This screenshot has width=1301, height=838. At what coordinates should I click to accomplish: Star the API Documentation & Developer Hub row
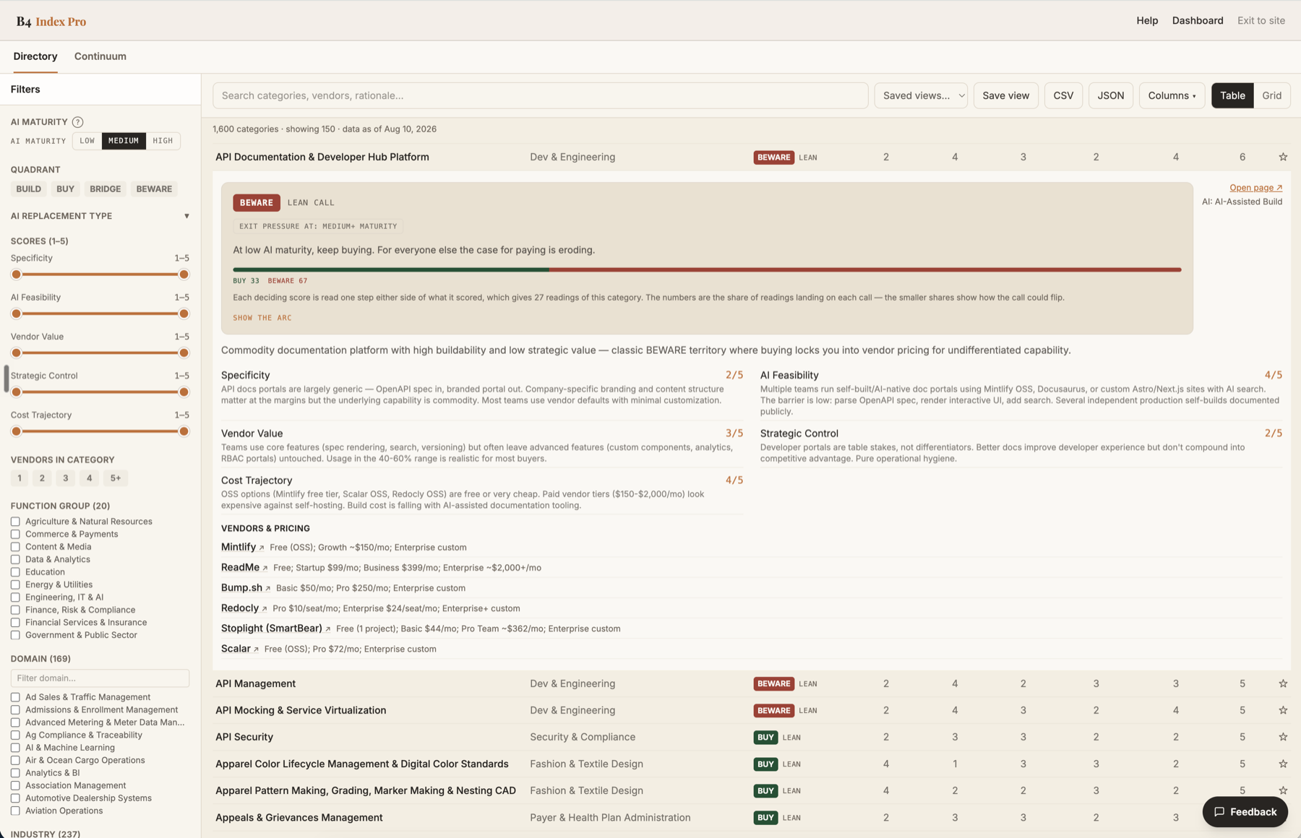pos(1283,157)
